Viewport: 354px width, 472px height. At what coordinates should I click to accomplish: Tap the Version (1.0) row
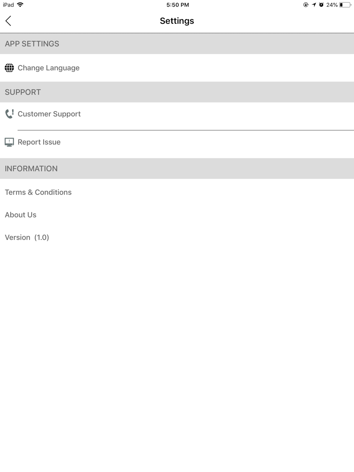point(177,237)
